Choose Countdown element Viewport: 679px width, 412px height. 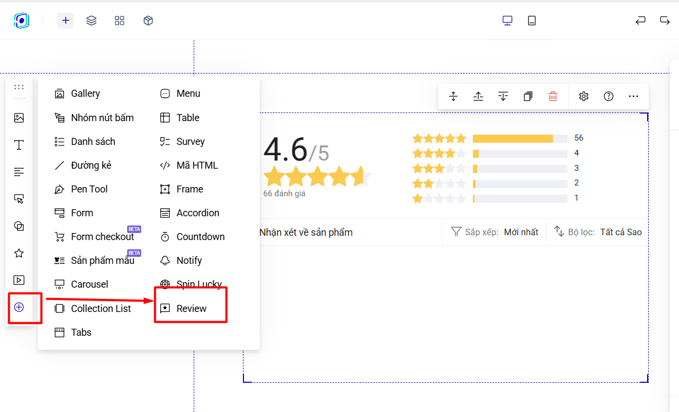tap(193, 237)
